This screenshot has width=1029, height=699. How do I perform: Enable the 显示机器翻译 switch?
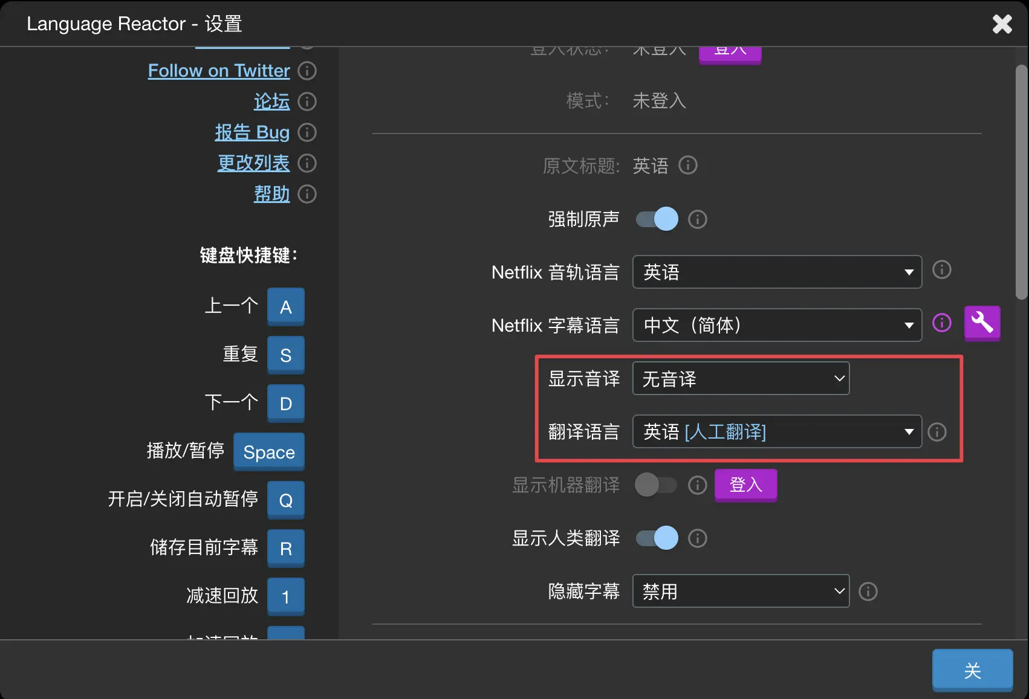(656, 485)
